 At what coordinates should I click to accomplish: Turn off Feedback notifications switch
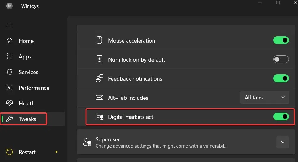tap(281, 78)
